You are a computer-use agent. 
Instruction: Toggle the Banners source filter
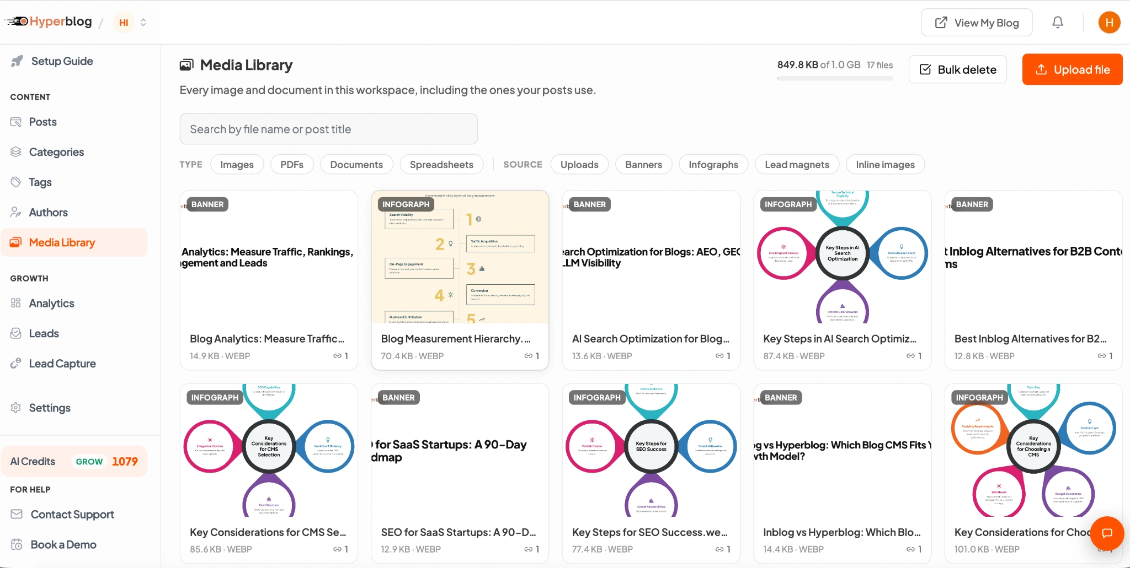[x=643, y=165]
